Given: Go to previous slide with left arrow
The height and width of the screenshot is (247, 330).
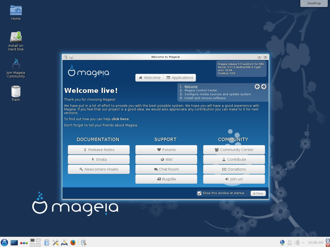Looking at the screenshot, I should point(257,87).
